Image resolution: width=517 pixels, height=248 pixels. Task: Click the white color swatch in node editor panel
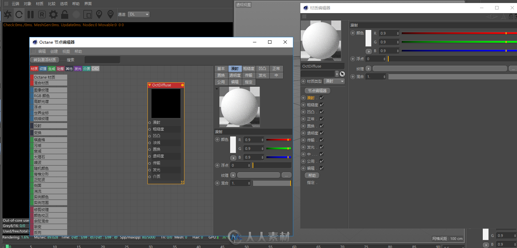233,144
